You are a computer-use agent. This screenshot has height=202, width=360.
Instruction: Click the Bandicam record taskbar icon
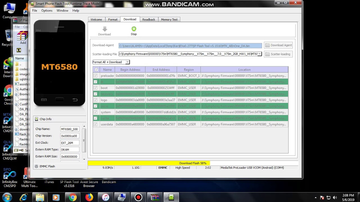coord(138,197)
